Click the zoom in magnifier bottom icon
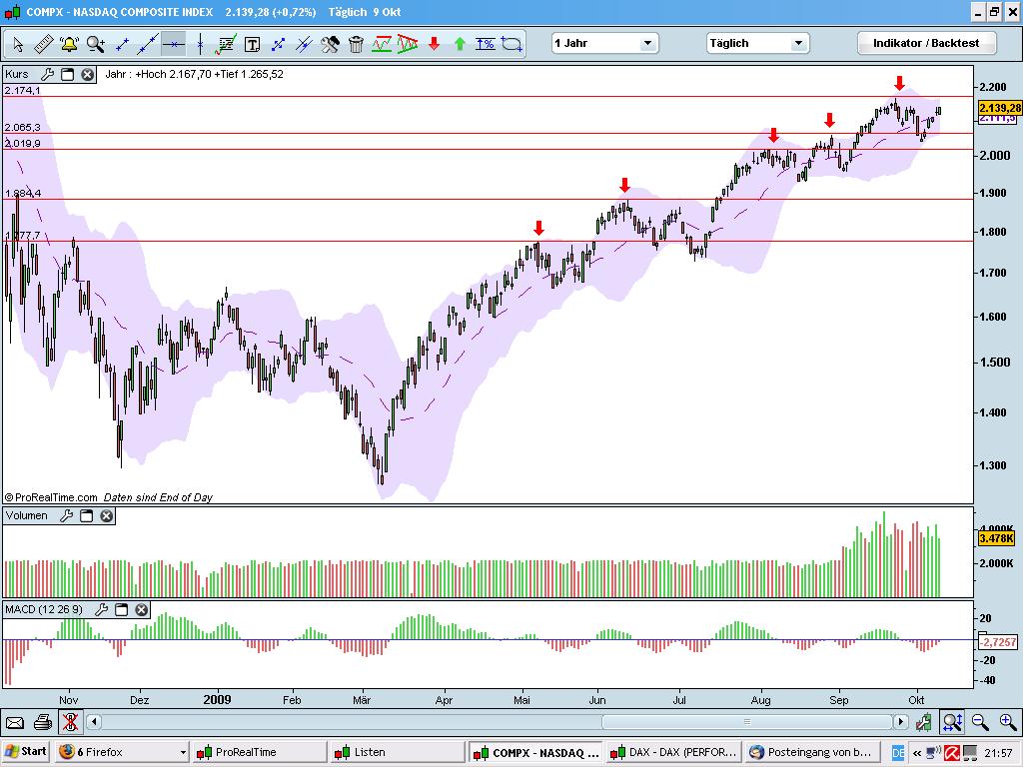The width and height of the screenshot is (1023, 767). click(x=1008, y=722)
